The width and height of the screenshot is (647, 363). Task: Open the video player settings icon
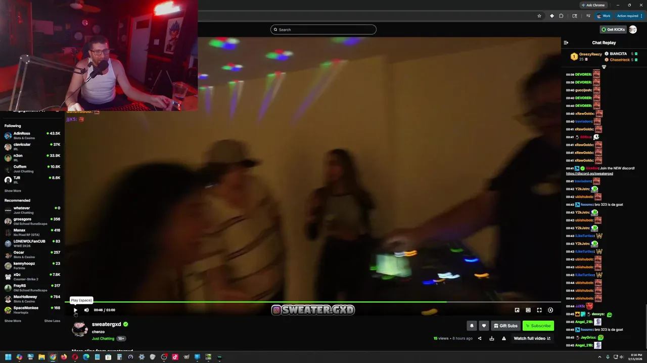click(550, 310)
